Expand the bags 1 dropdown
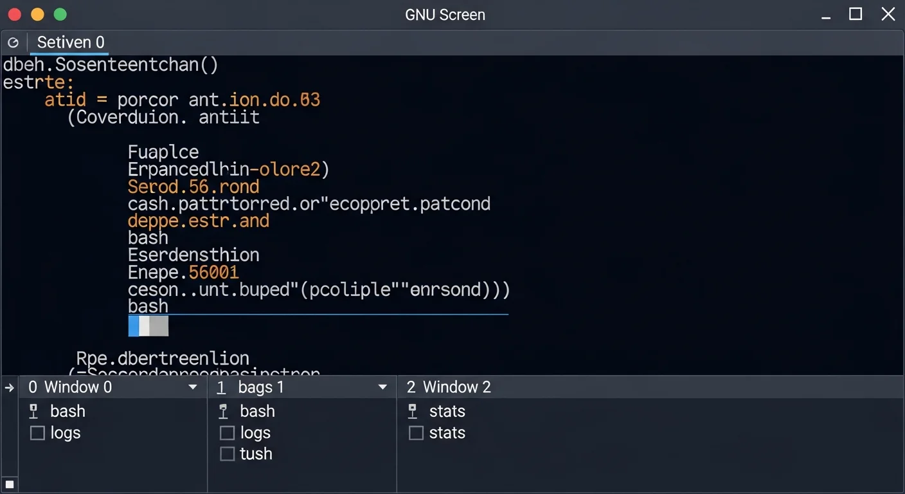This screenshot has height=494, width=905. coord(382,387)
